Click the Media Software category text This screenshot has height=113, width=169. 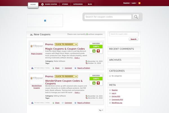pyautogui.click(x=59, y=61)
